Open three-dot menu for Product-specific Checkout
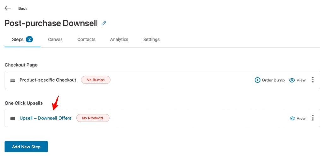Image resolution: width=323 pixels, height=161 pixels. pos(313,80)
